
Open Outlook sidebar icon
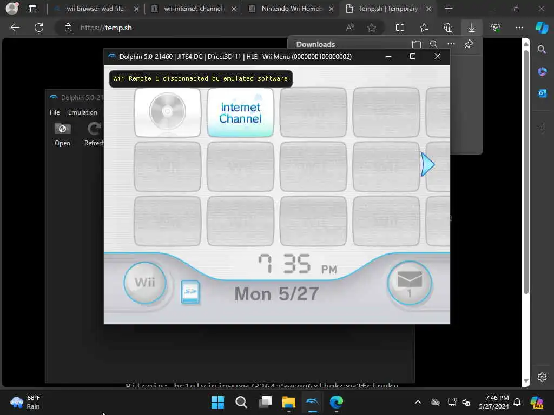(542, 93)
